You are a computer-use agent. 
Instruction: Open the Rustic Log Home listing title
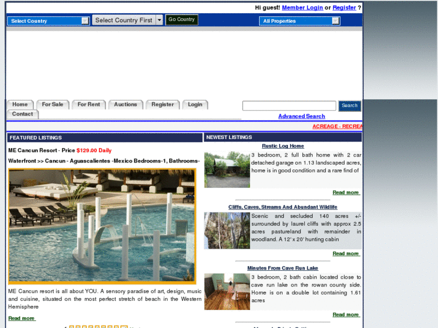283,146
